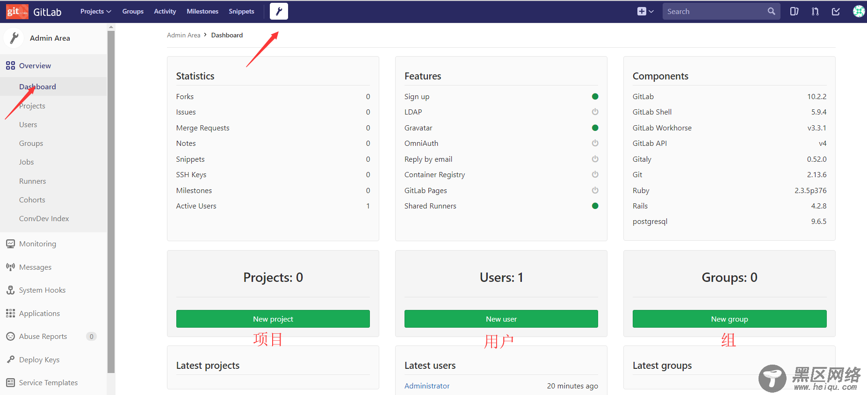
Task: Open the new item plus dropdown
Action: pos(645,11)
